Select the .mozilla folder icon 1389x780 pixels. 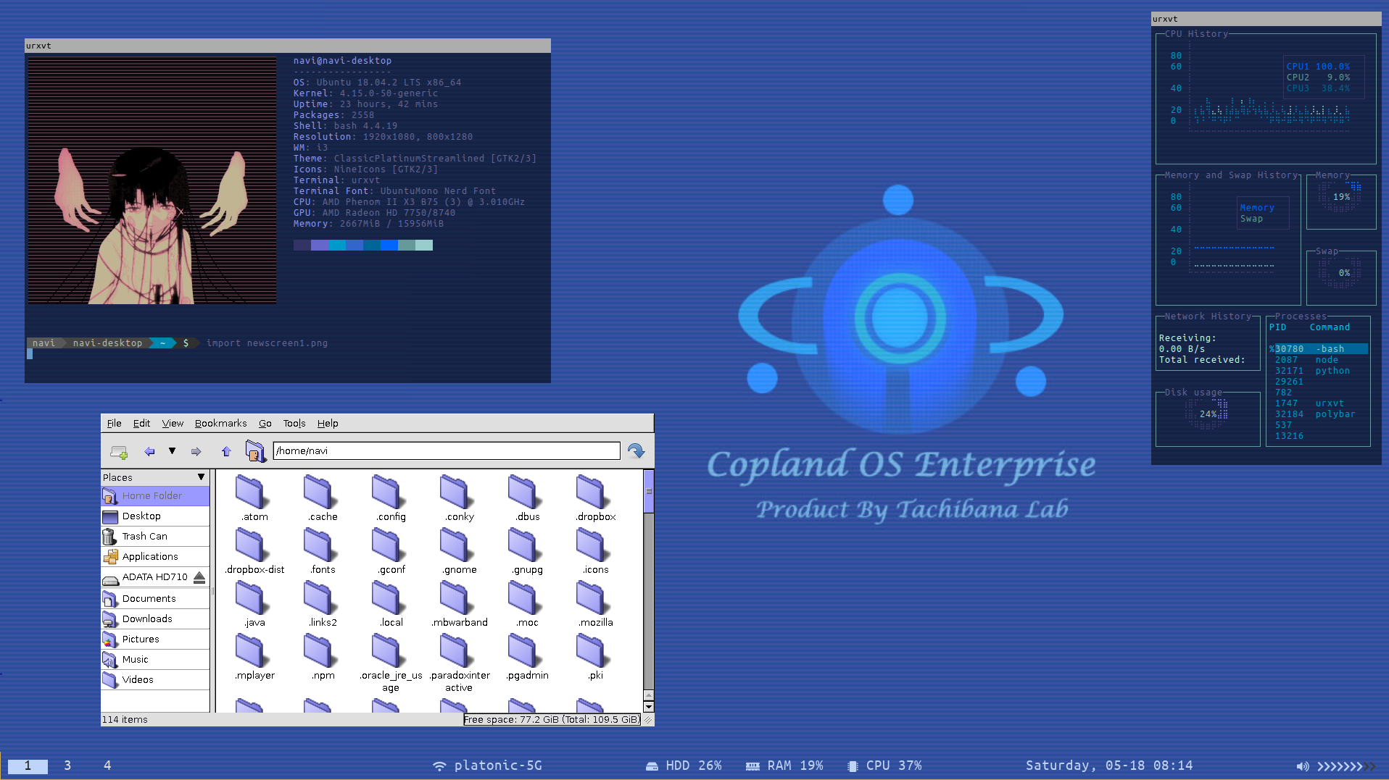tap(594, 597)
